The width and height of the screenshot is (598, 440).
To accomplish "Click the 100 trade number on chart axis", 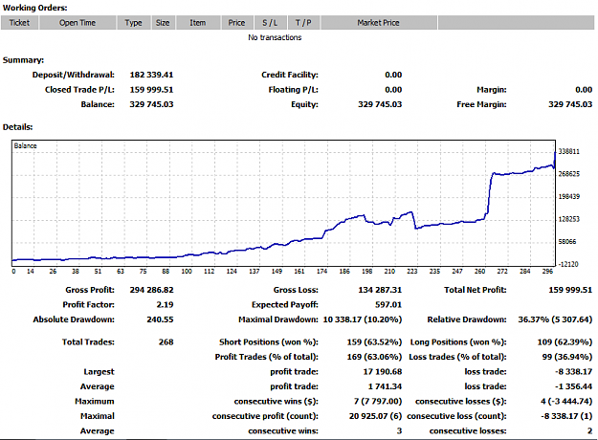I will [x=187, y=271].
